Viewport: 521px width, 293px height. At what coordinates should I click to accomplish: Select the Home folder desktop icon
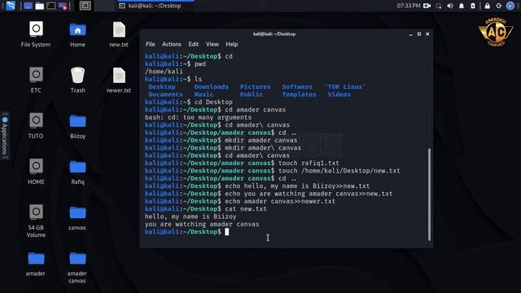pos(77,34)
